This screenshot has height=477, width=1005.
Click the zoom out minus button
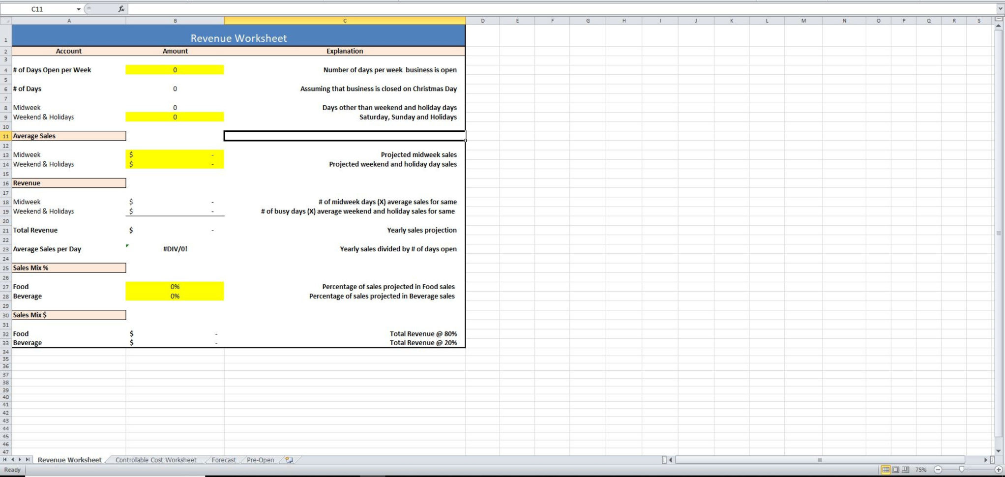(938, 470)
